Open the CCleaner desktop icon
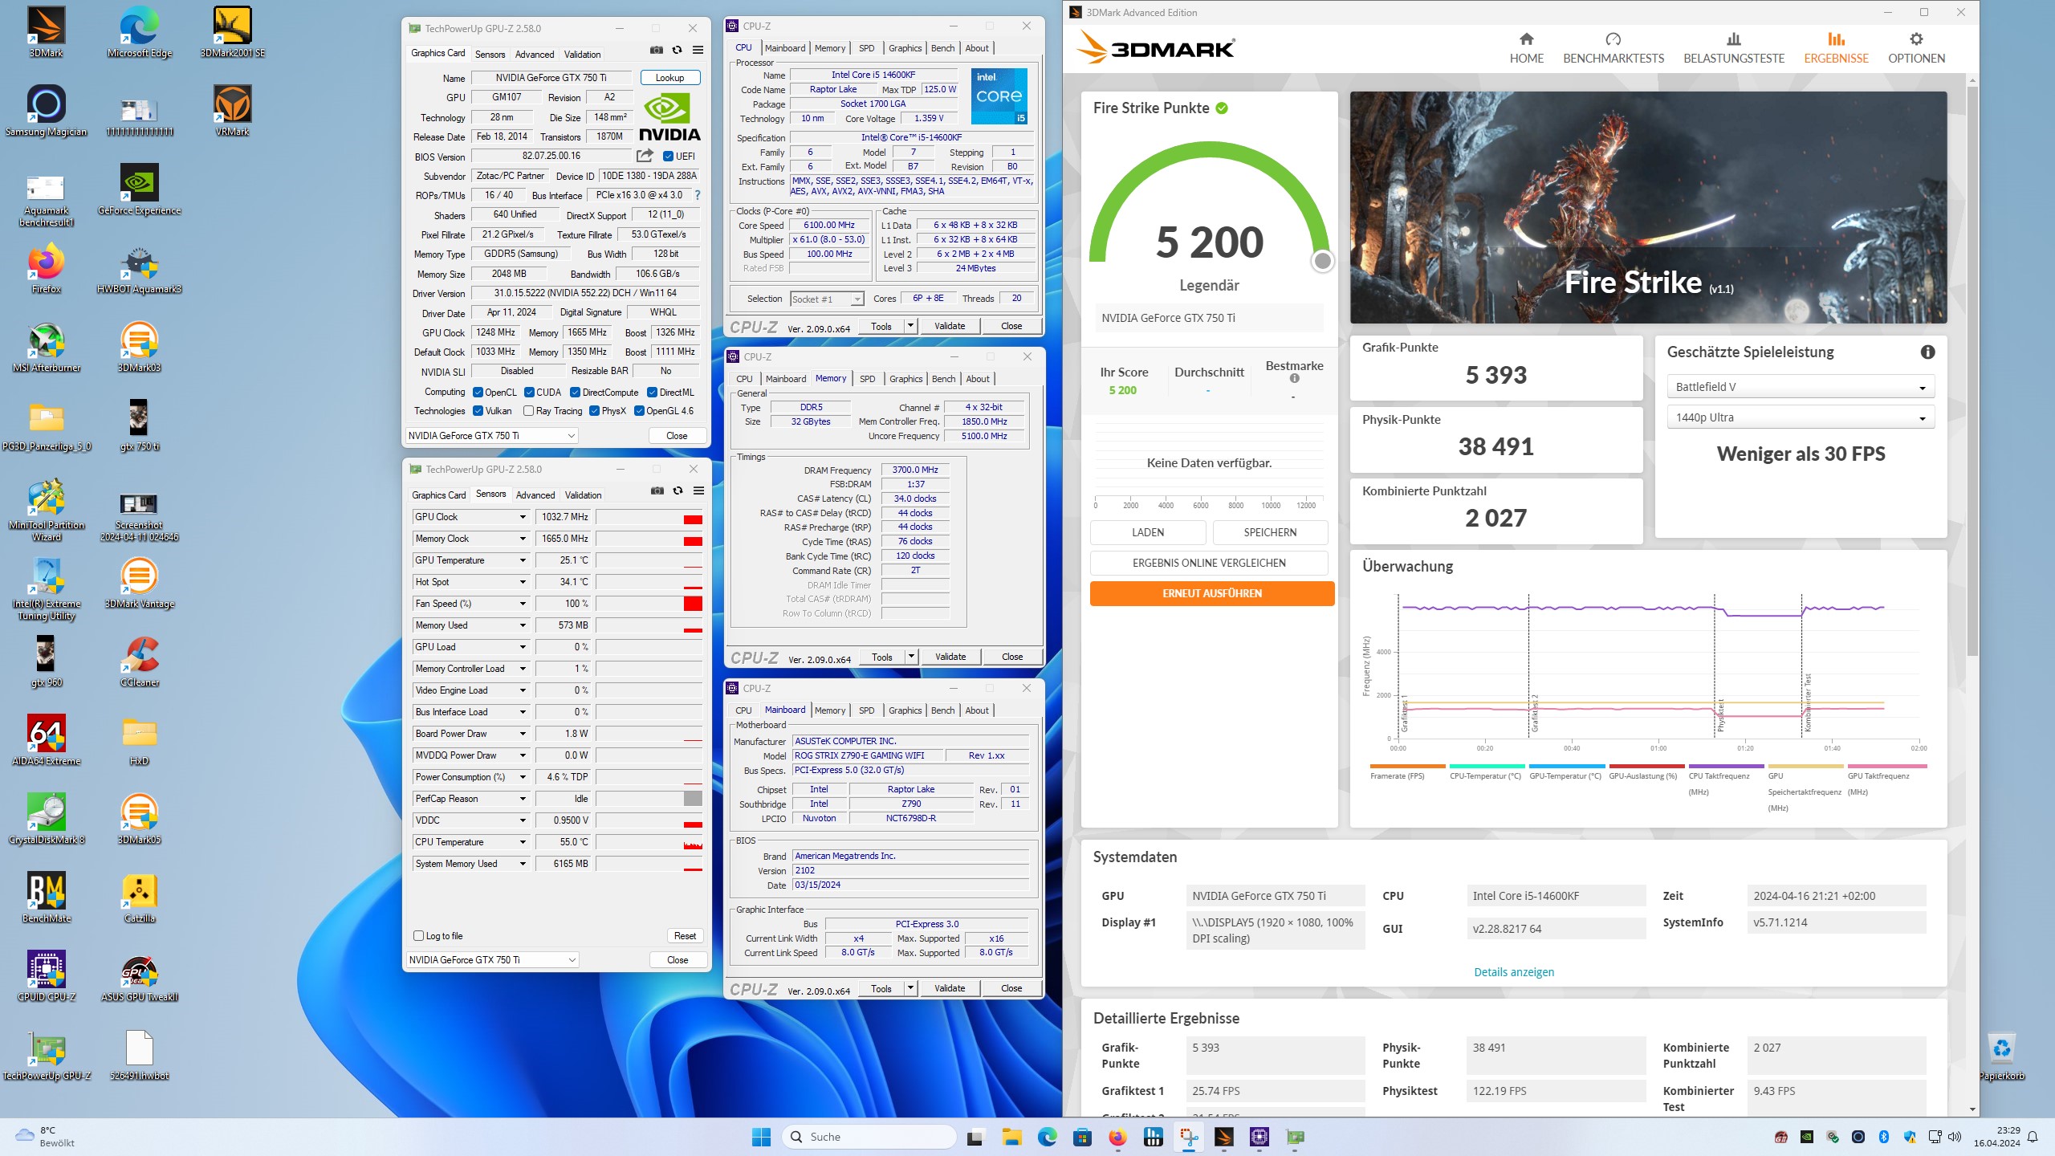 tap(140, 661)
